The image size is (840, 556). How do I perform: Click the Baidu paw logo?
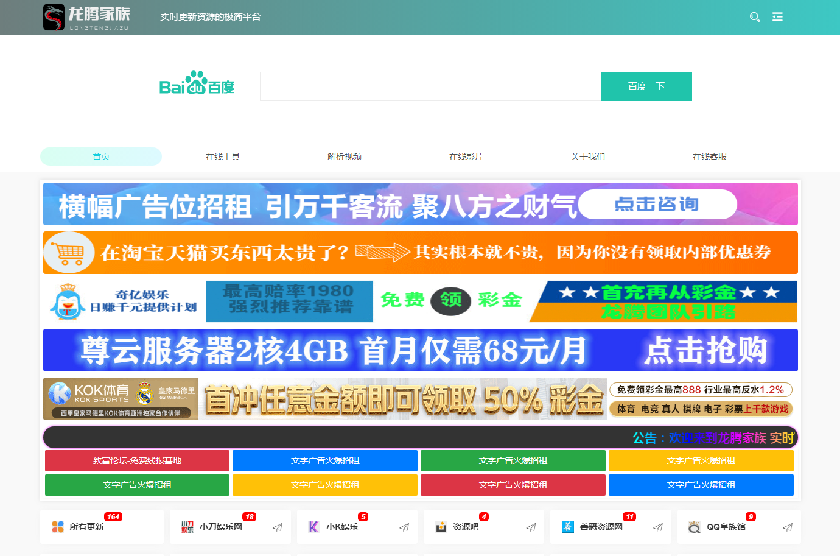197,84
